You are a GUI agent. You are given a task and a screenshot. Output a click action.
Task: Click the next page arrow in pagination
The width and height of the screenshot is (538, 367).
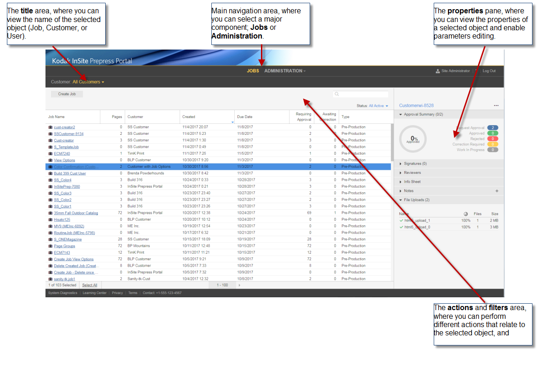(239, 285)
